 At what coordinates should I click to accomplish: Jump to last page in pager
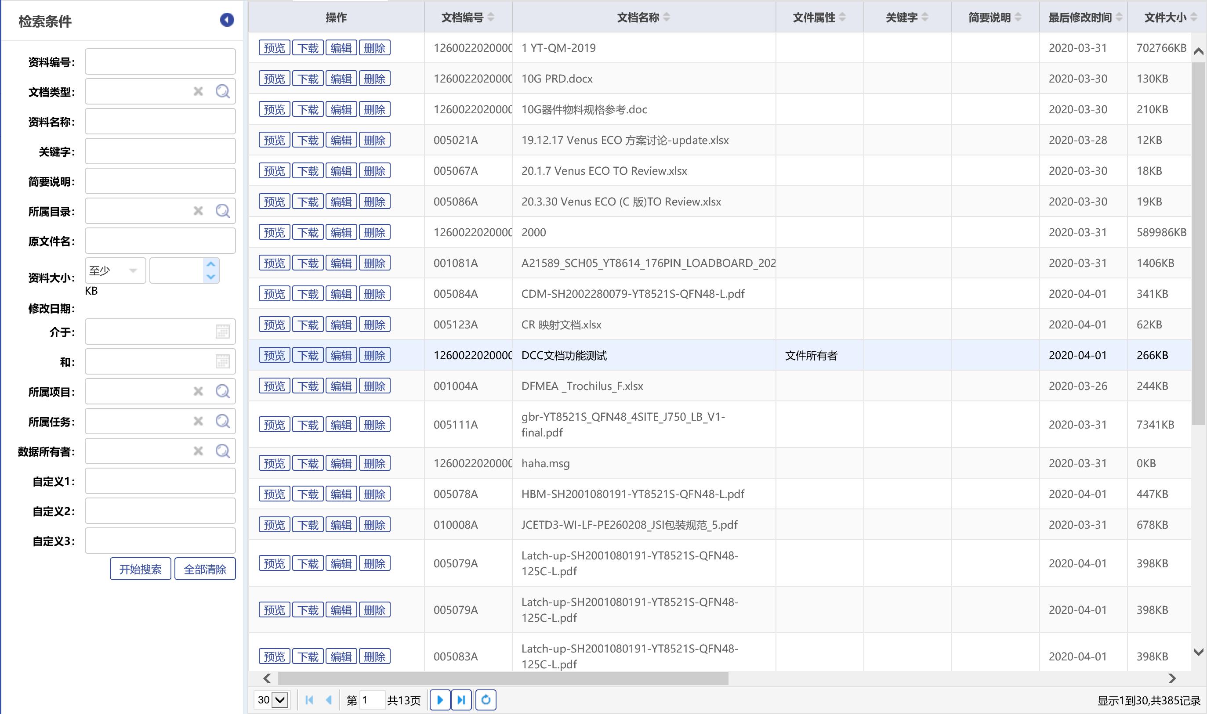[x=461, y=700]
